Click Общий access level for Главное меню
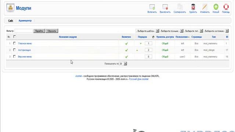This screenshot has width=235, height=132. (165, 44)
